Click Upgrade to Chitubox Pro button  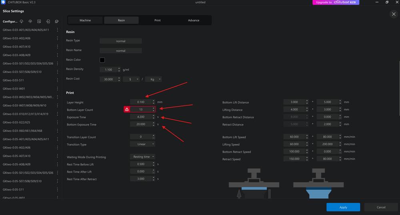point(336,2)
